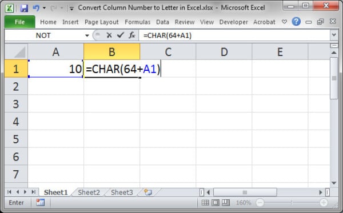Click next sheet navigation arrow
The image size is (343, 213).
pos(25,192)
